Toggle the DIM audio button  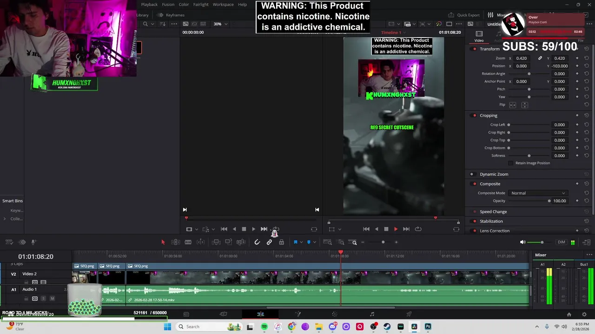click(562, 242)
